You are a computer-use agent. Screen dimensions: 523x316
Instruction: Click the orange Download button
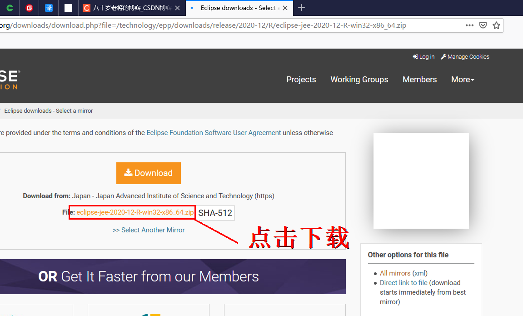(149, 173)
